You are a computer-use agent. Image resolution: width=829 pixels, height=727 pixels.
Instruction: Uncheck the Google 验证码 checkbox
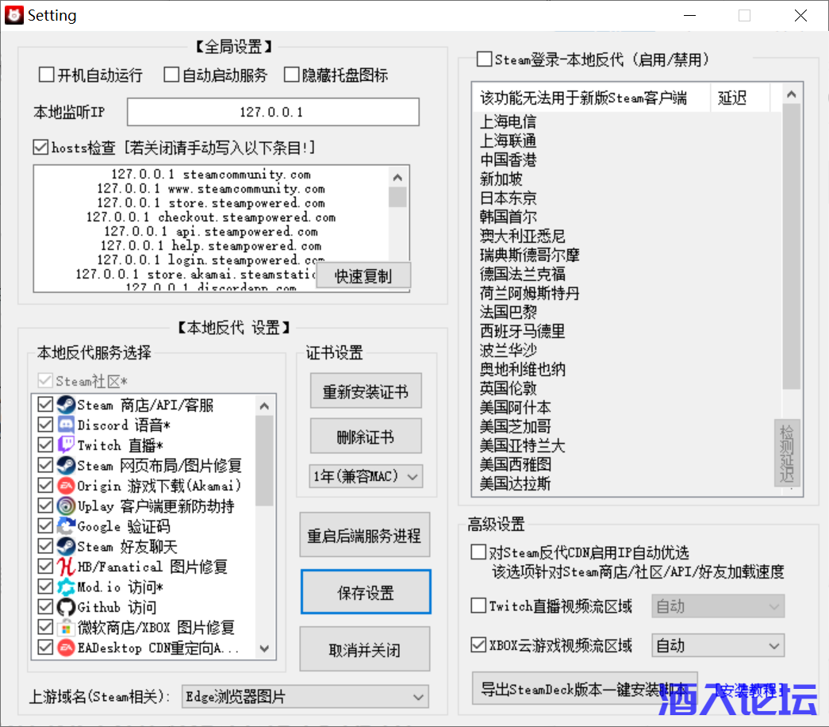(x=45, y=526)
